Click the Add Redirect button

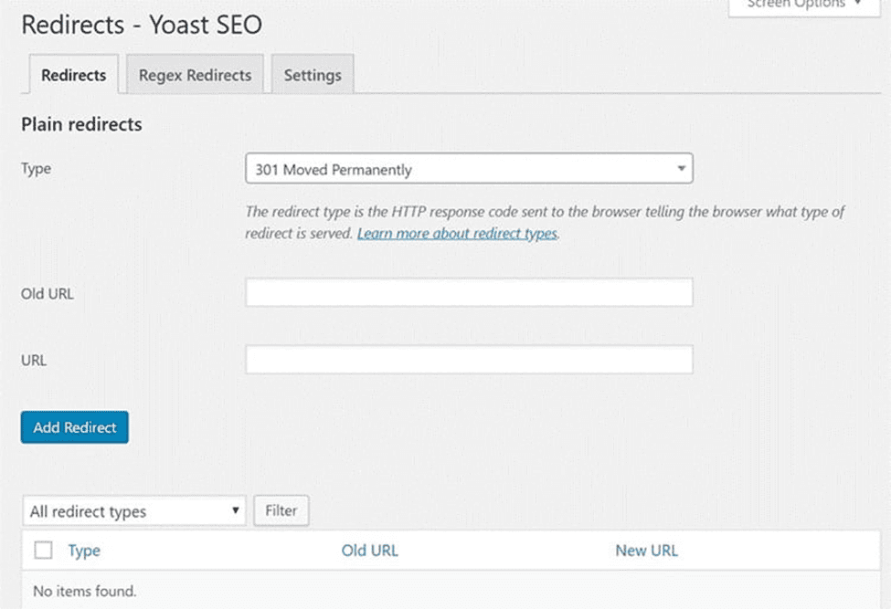[74, 426]
